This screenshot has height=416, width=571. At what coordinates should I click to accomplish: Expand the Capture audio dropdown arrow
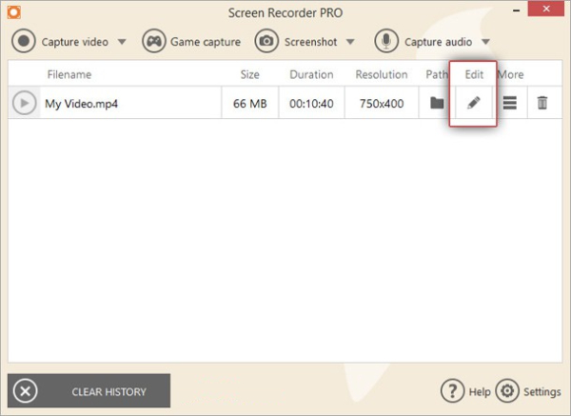[x=485, y=42]
